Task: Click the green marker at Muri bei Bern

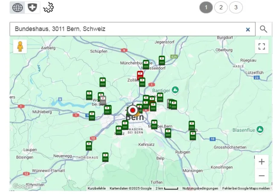Action: pyautogui.click(x=154, y=125)
